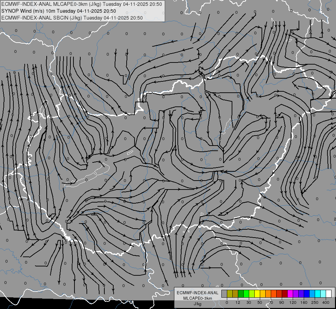Viewport: 336px width, 309px height.
Task: Click the SYNOP Wind (m/s) 10m title line
Action: click(x=58, y=11)
